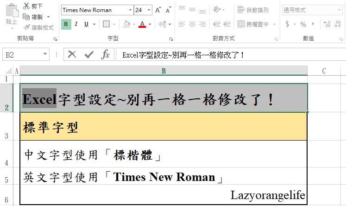Select column C header
The width and height of the screenshot is (346, 206).
(324, 71)
